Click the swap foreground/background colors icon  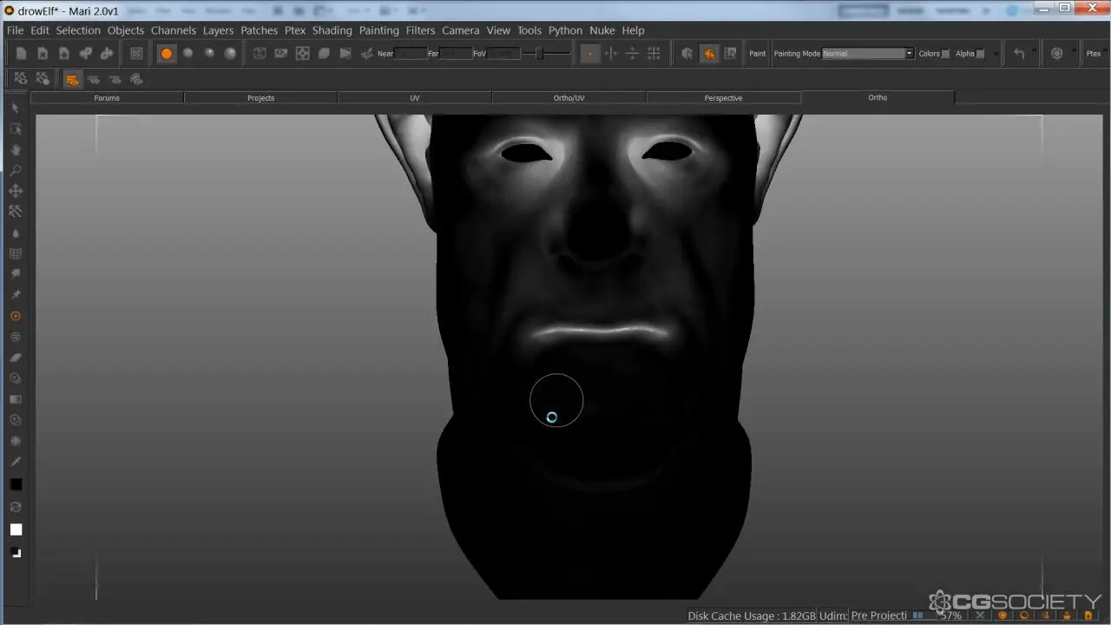16,507
